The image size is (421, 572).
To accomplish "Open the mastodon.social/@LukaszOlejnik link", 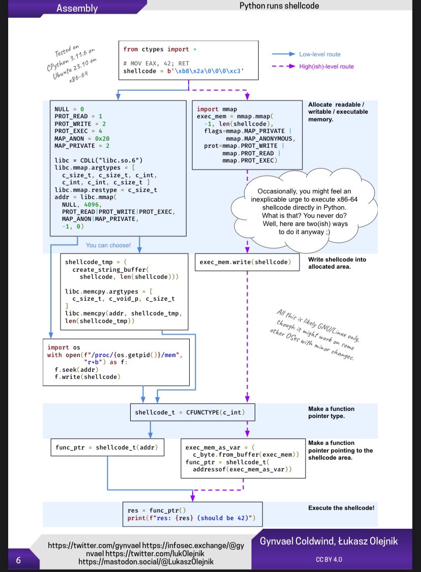I will tap(146, 562).
